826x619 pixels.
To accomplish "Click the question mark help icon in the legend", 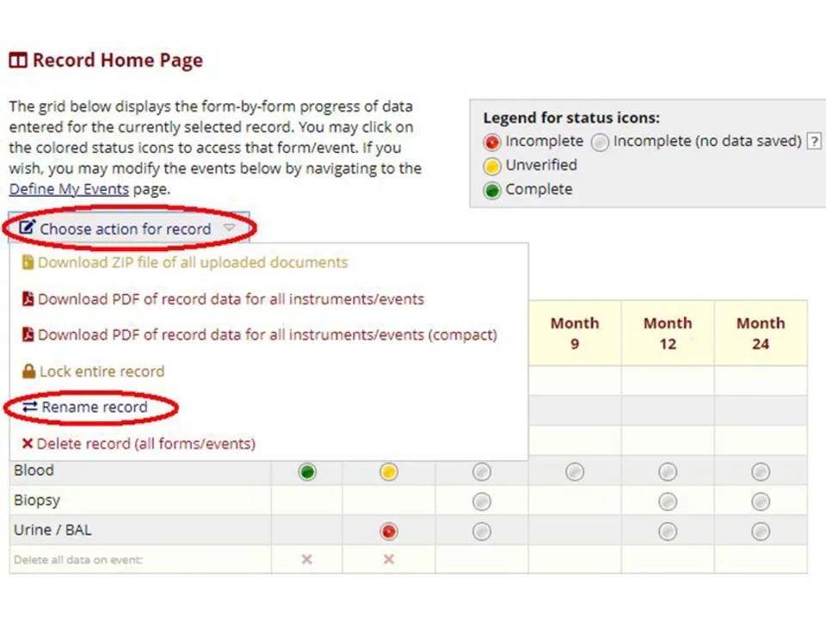I will 814,141.
